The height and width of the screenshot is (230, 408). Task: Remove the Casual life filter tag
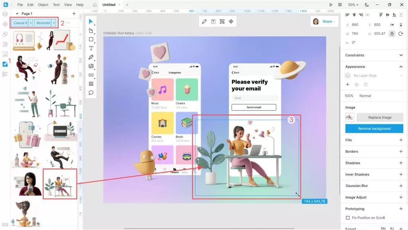point(31,23)
